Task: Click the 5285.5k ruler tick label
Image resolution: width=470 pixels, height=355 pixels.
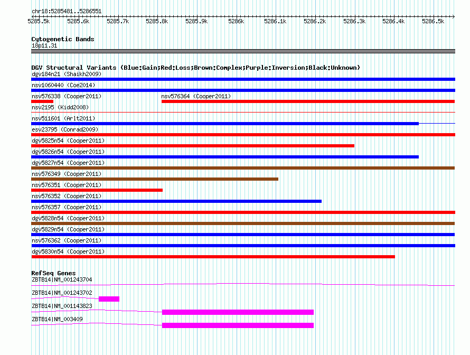Action: click(x=39, y=21)
